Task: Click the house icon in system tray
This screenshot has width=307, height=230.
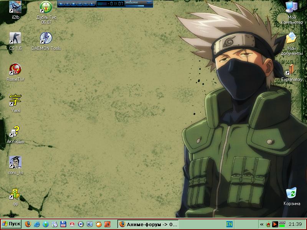Action: [268, 224]
